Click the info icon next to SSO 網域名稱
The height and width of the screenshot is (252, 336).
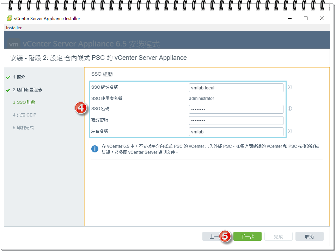coord(290,87)
